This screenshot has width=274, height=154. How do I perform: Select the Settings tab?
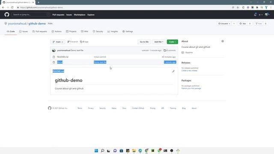[x=128, y=31]
